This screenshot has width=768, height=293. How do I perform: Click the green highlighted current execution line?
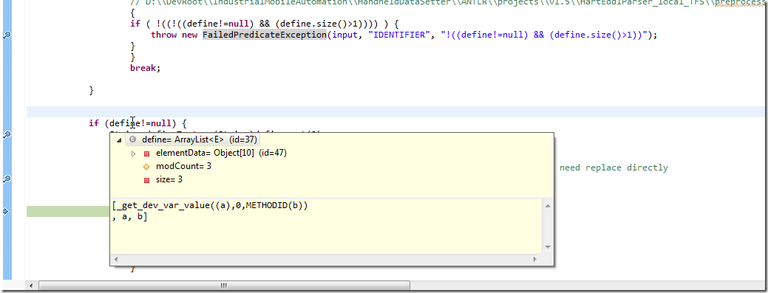point(68,211)
